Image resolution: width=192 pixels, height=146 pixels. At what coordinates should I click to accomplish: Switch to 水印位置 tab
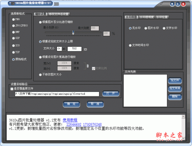(x=162, y=17)
